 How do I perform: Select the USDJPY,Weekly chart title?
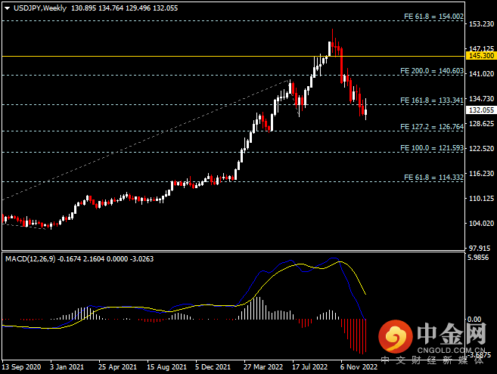39,8
